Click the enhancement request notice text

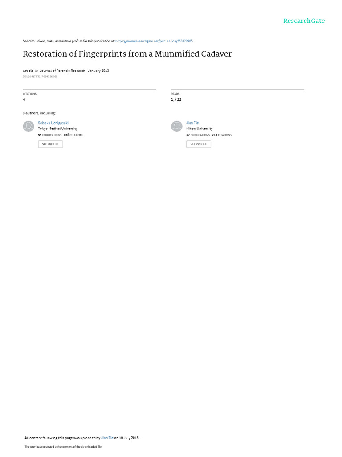63,446
